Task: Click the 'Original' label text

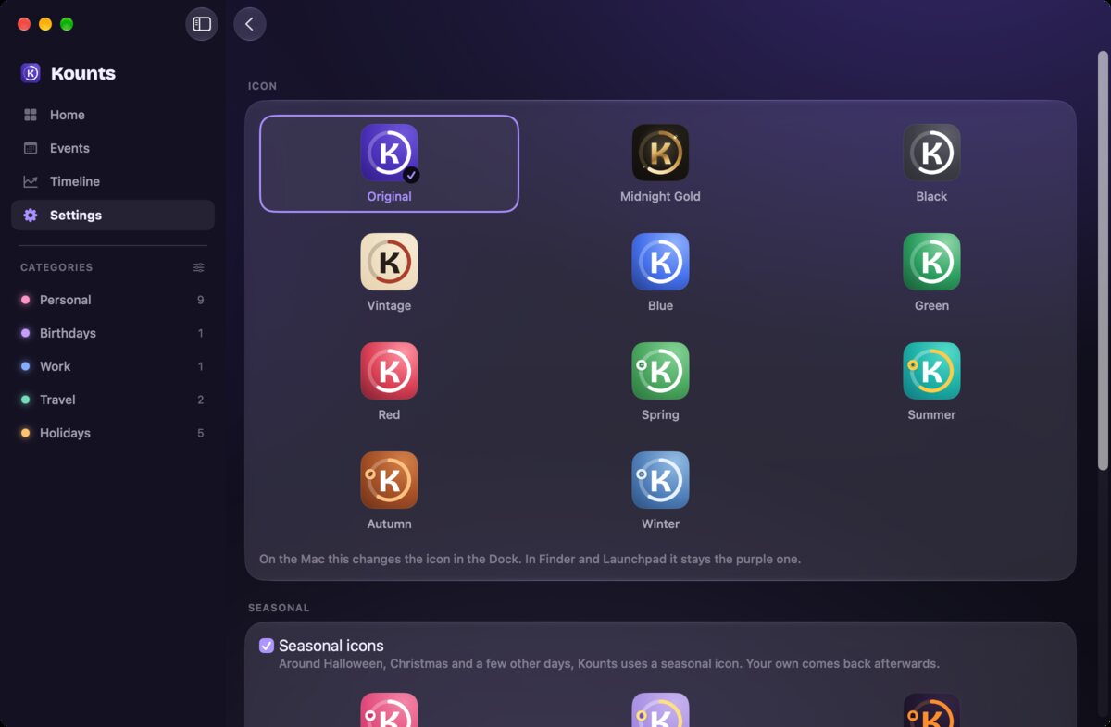Action: click(389, 196)
